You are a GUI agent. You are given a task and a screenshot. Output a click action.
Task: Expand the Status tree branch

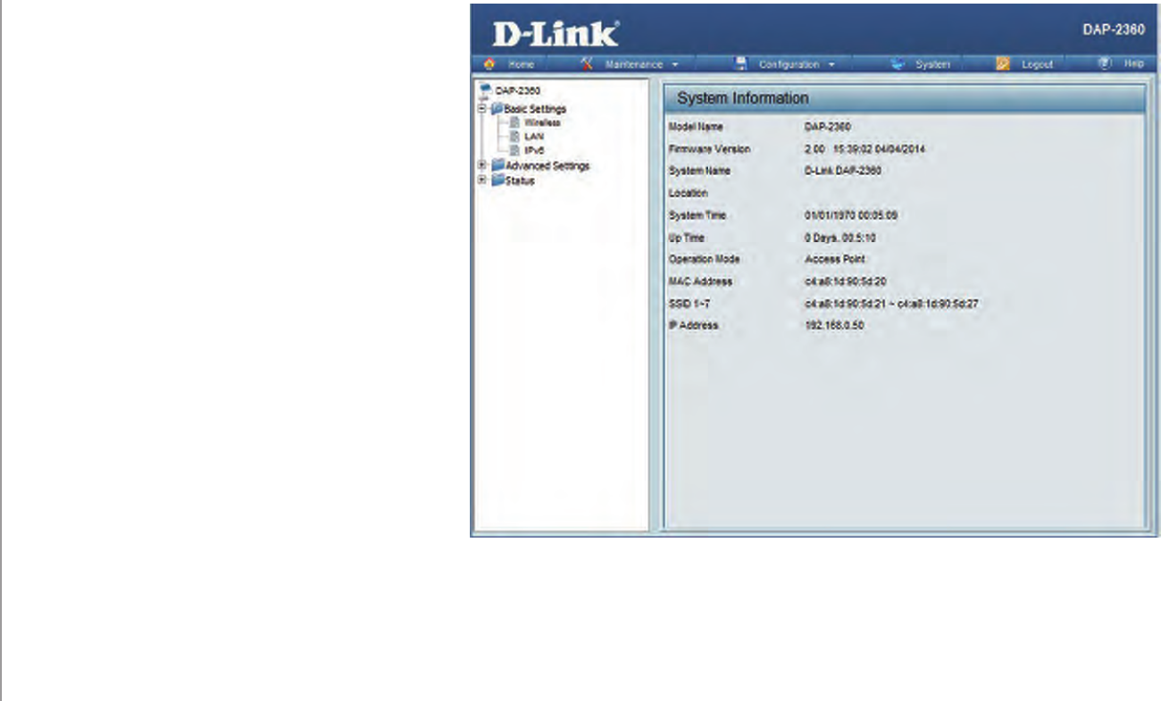pos(482,179)
